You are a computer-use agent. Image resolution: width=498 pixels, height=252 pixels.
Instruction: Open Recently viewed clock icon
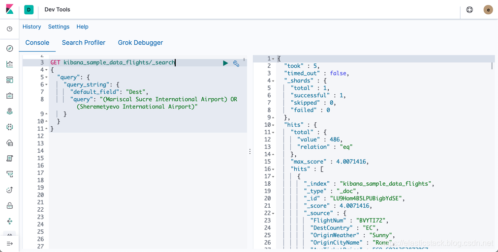coord(9,29)
